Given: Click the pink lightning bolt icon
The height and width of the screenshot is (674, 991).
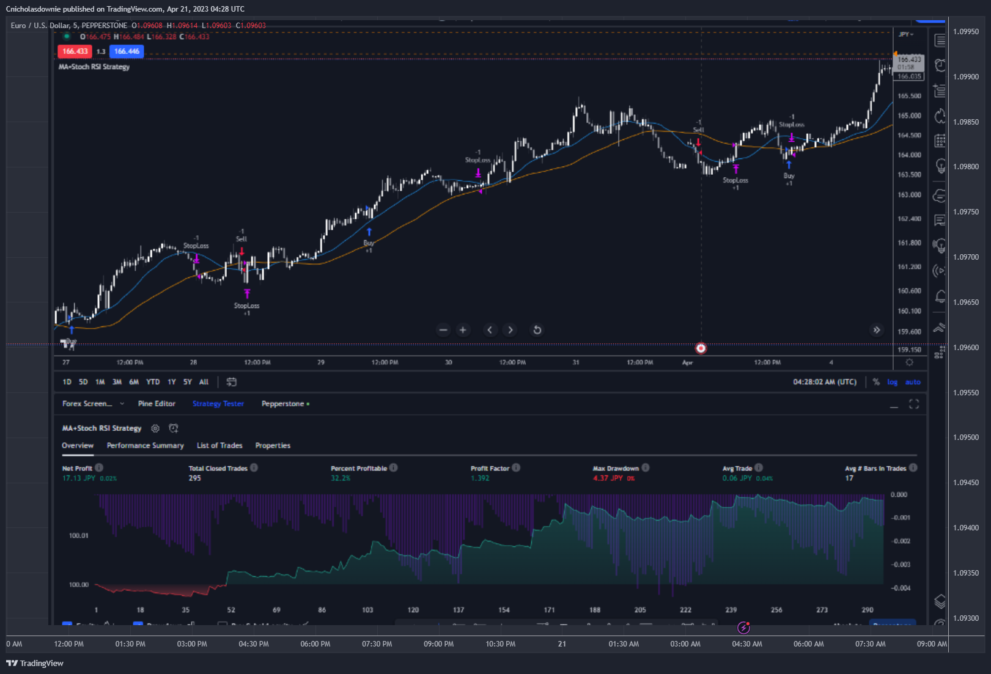Looking at the screenshot, I should (x=743, y=628).
